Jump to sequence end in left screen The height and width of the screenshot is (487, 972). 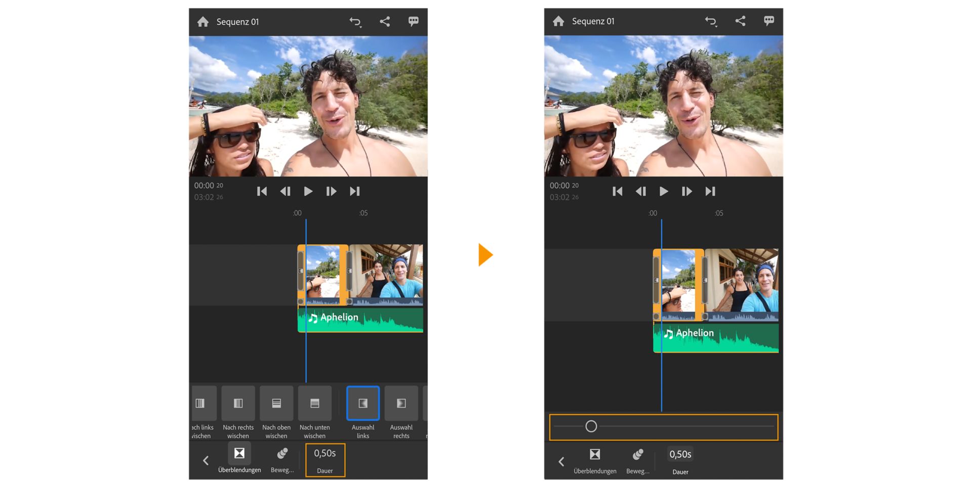click(x=355, y=191)
